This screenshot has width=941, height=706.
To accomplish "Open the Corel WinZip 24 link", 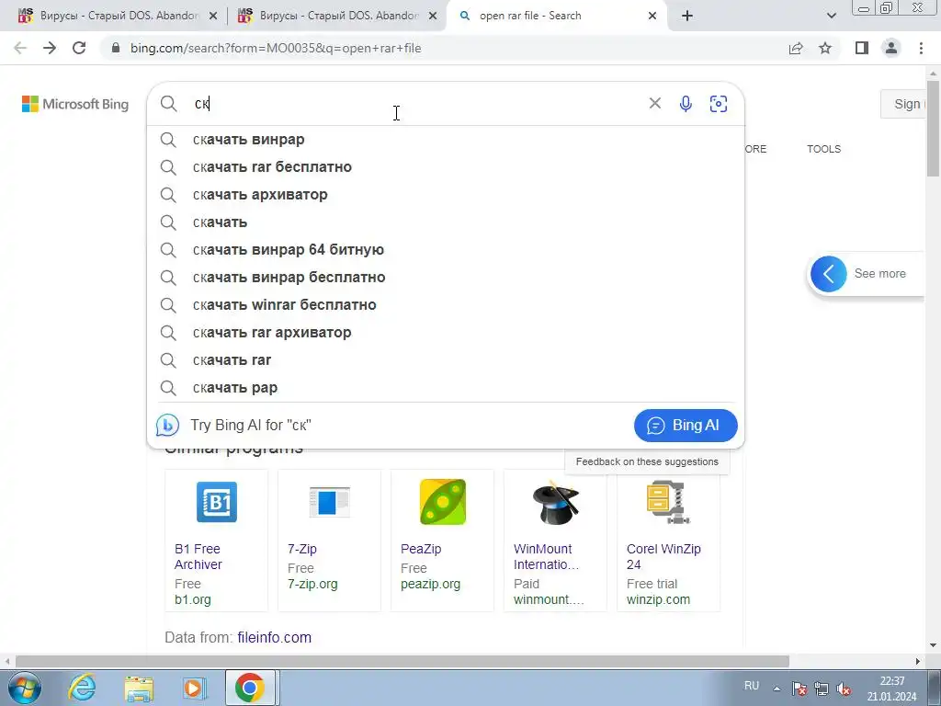I will (663, 556).
